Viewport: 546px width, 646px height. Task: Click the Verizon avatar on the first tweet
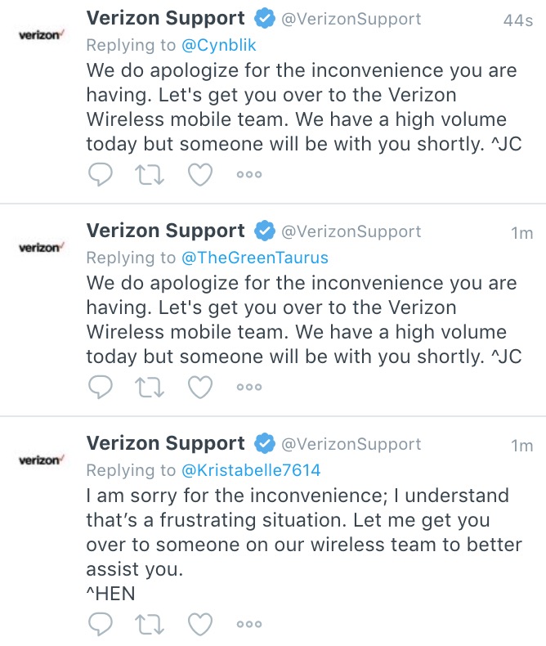click(x=41, y=35)
